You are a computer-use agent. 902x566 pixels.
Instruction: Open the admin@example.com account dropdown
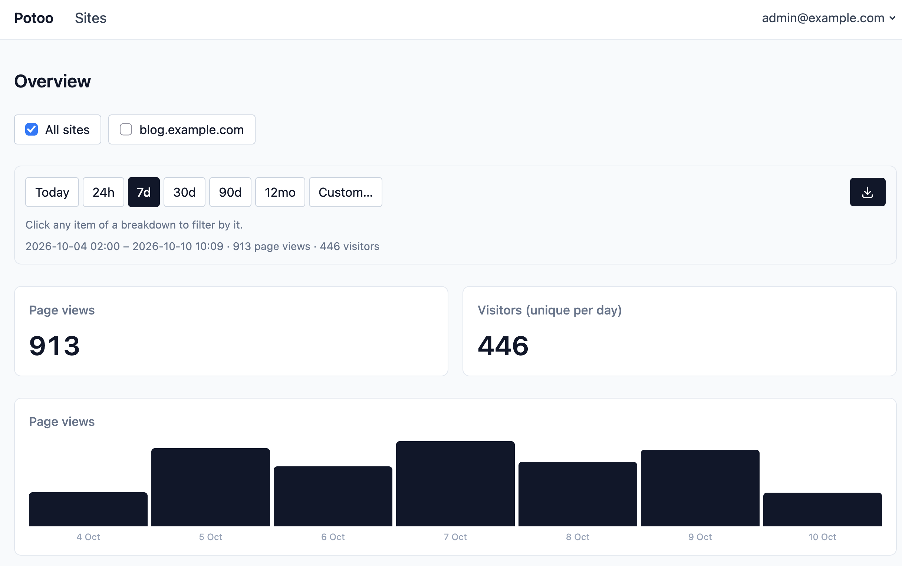click(828, 18)
